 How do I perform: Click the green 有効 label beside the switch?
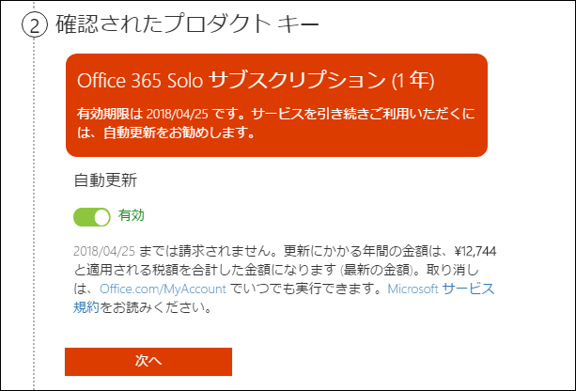[132, 215]
